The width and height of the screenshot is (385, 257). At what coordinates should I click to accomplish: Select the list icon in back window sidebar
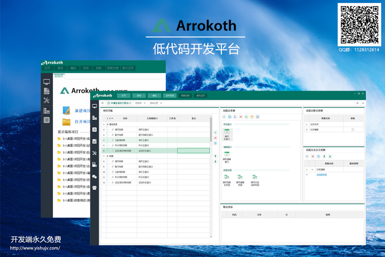click(46, 120)
